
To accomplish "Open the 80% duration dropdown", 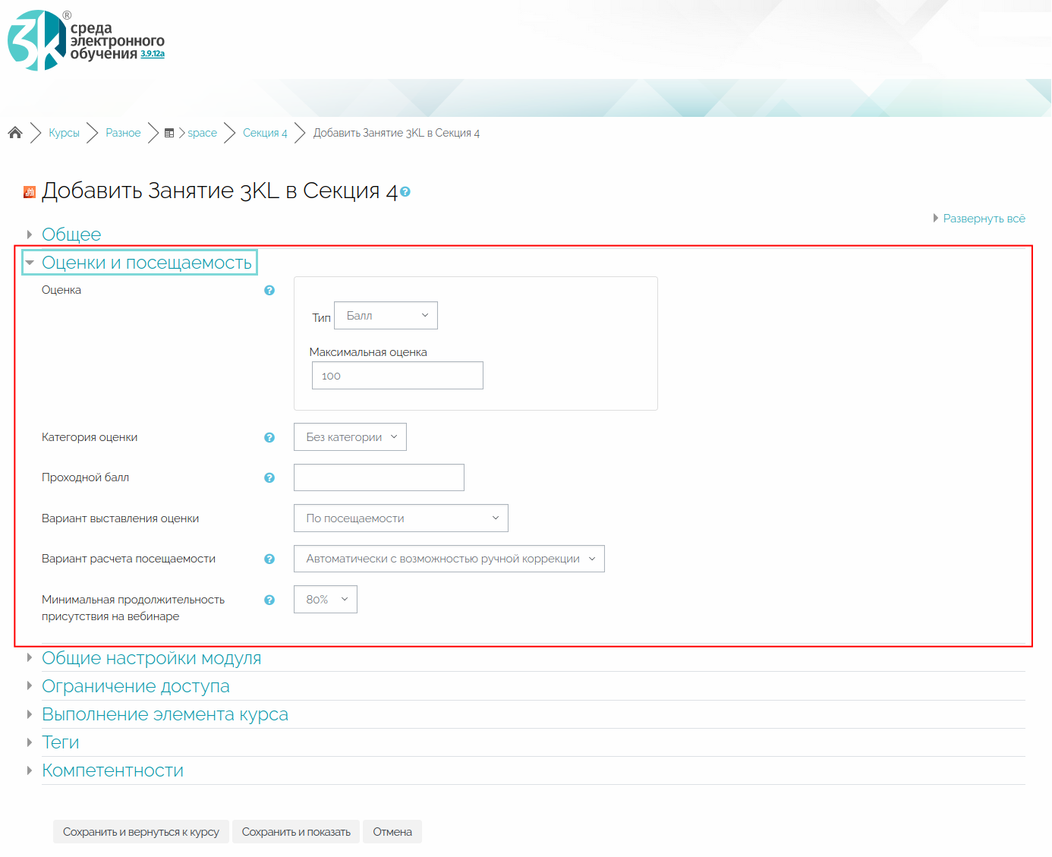I will [325, 600].
